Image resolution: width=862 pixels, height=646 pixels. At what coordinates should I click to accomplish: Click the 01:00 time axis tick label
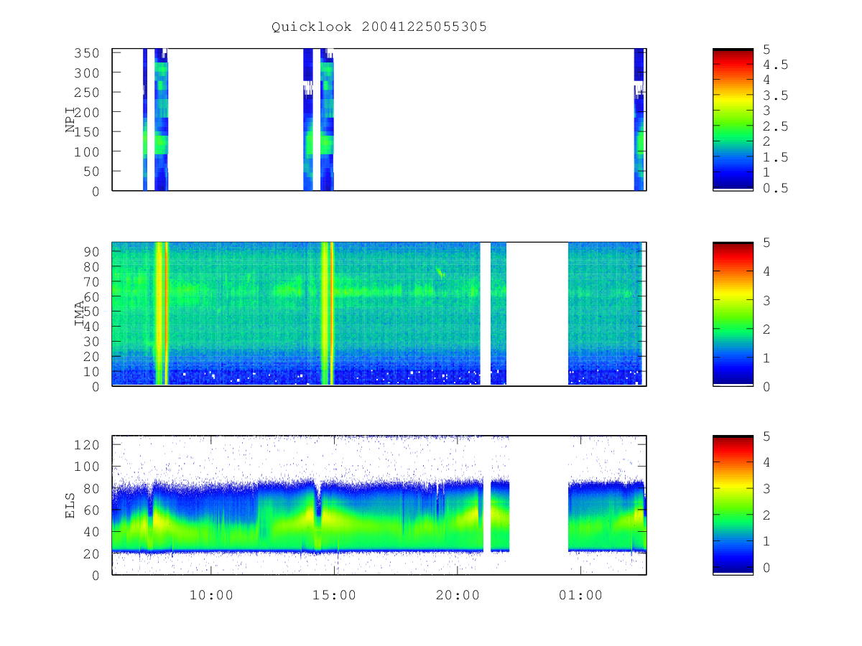(x=580, y=595)
